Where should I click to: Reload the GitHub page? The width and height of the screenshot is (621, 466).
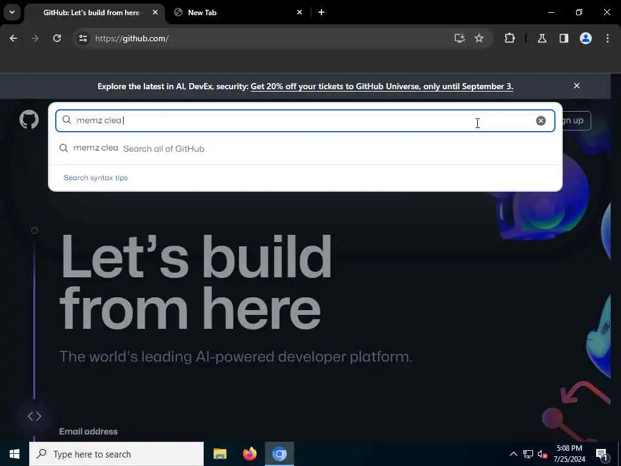point(57,38)
